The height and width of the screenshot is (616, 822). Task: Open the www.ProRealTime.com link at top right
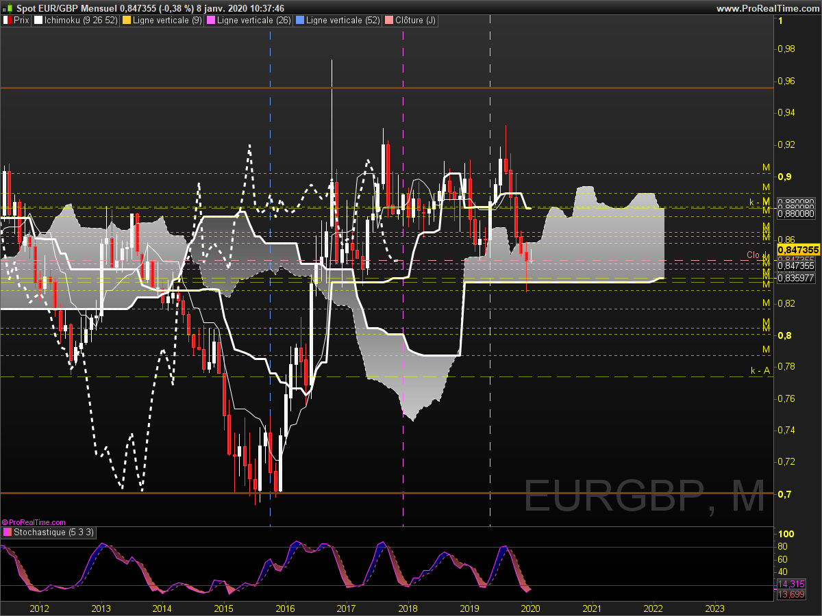[x=767, y=8]
